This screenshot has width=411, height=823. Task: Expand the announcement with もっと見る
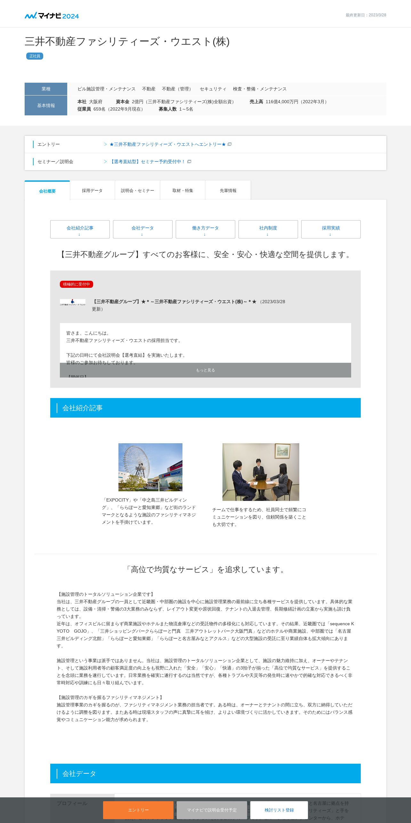click(205, 370)
